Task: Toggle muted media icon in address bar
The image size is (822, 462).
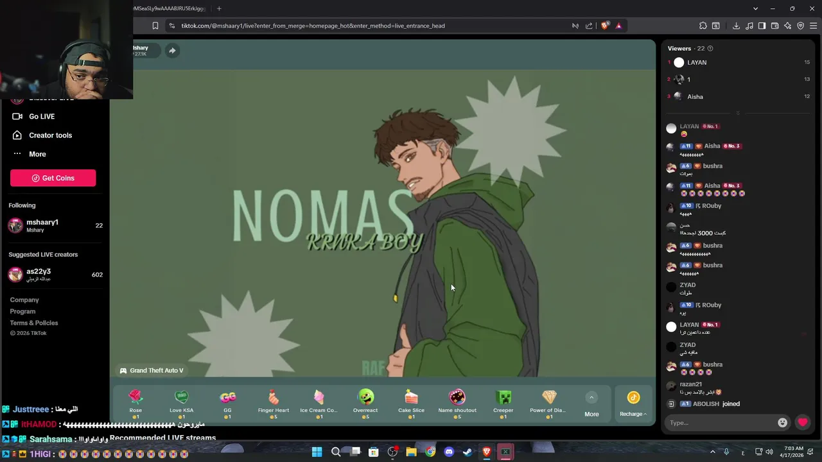Action: 575,26
